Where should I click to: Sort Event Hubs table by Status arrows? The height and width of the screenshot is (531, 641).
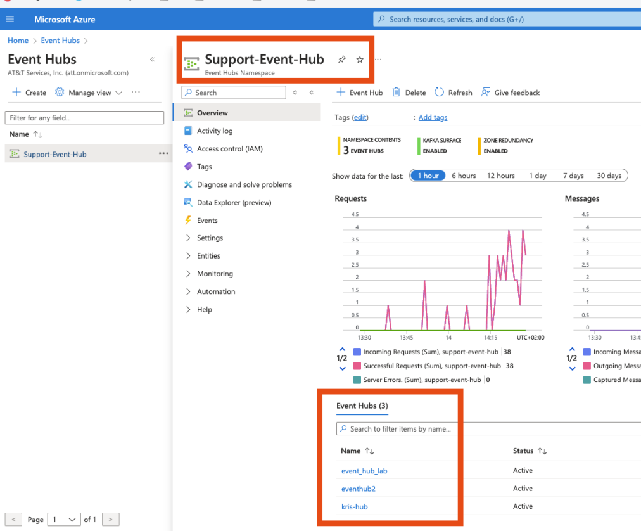(542, 451)
